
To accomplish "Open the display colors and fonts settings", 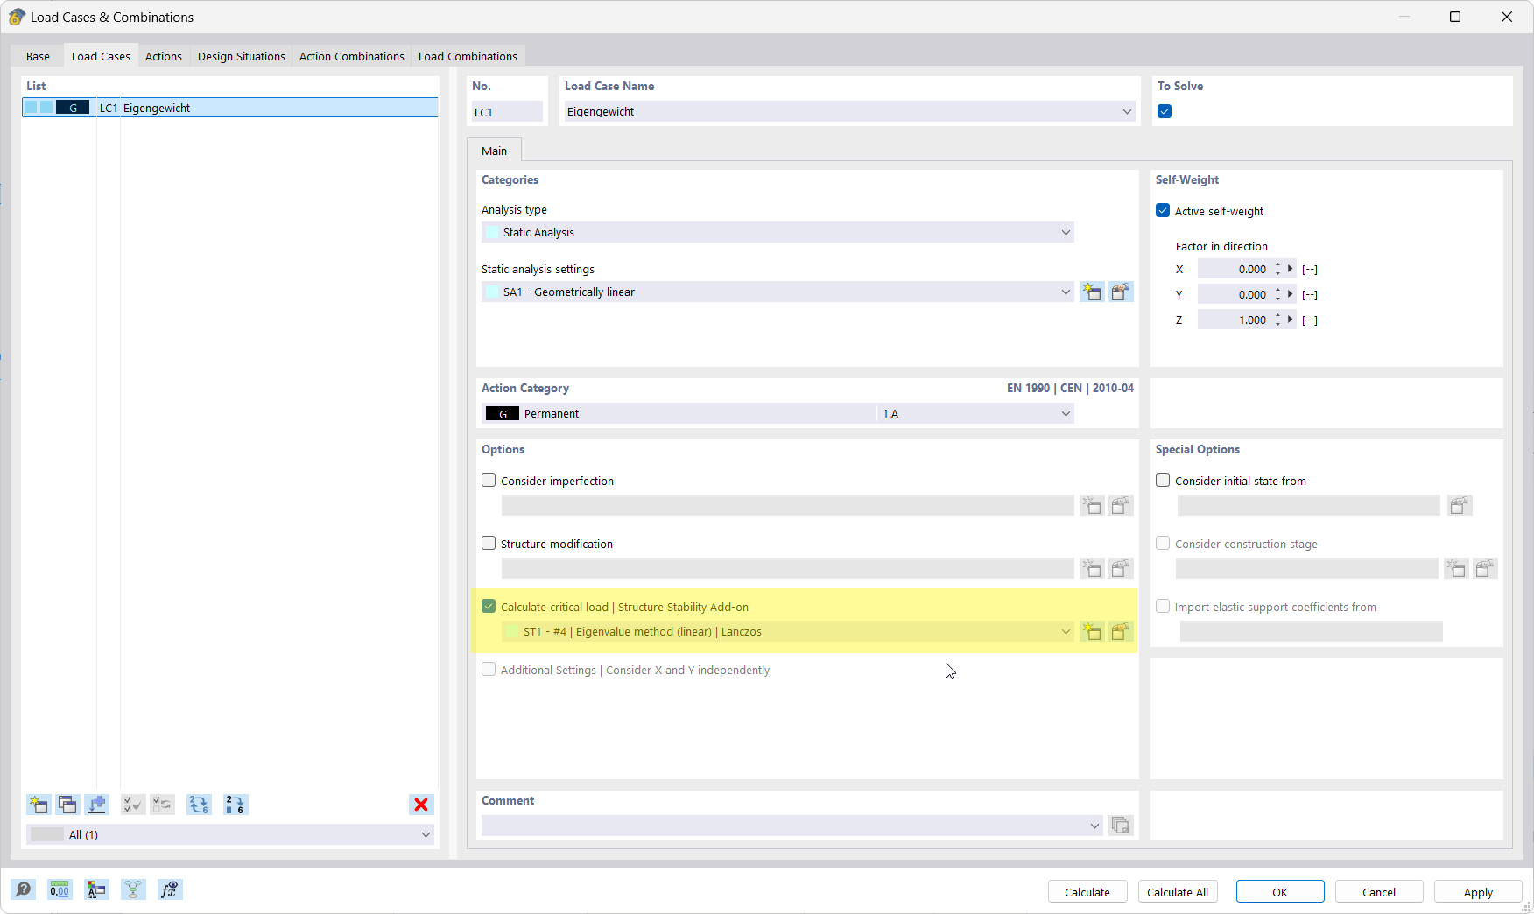I will 96,889.
